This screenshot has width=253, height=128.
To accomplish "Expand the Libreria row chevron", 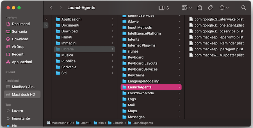I will (x=113, y=49).
